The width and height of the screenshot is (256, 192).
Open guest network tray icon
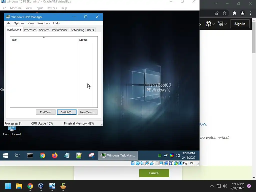pos(166,155)
